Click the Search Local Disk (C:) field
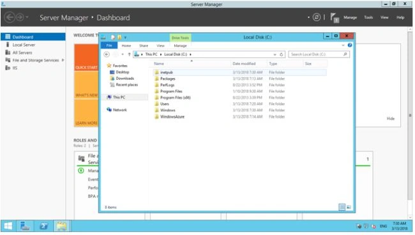This screenshot has height=235, width=415. point(319,54)
